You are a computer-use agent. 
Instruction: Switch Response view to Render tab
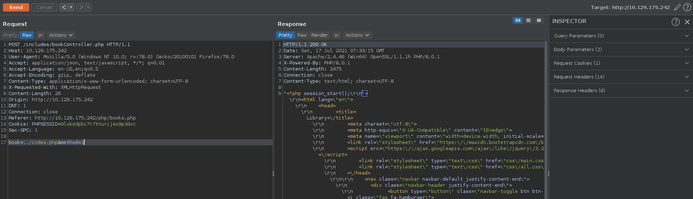(x=319, y=35)
